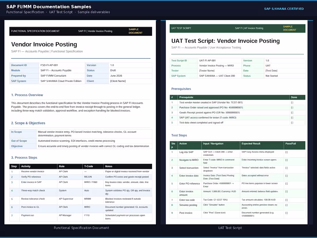The image size is (317, 238).
Task: Click the [Test Date] value in Date row
Action: click(x=271, y=71)
